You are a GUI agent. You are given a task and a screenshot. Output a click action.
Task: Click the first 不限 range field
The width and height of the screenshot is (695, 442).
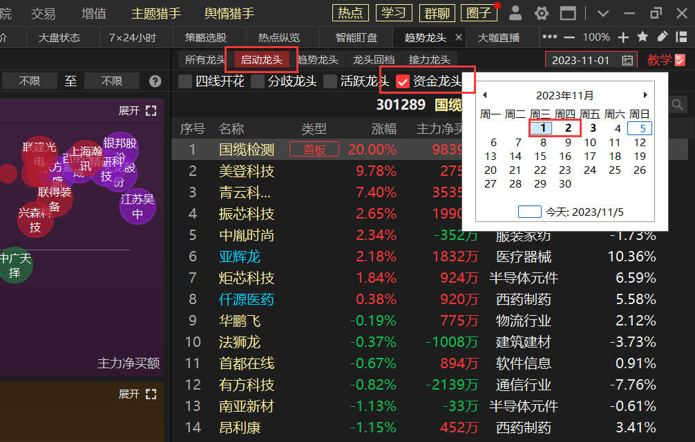point(30,81)
